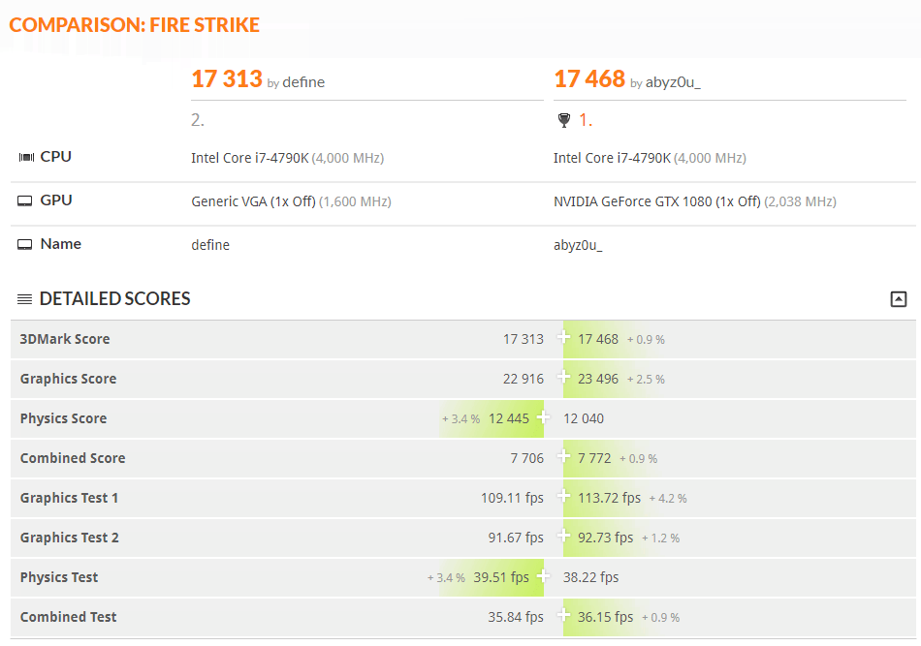This screenshot has width=921, height=646.
Task: Open user define's profile from header
Action: coord(303,82)
